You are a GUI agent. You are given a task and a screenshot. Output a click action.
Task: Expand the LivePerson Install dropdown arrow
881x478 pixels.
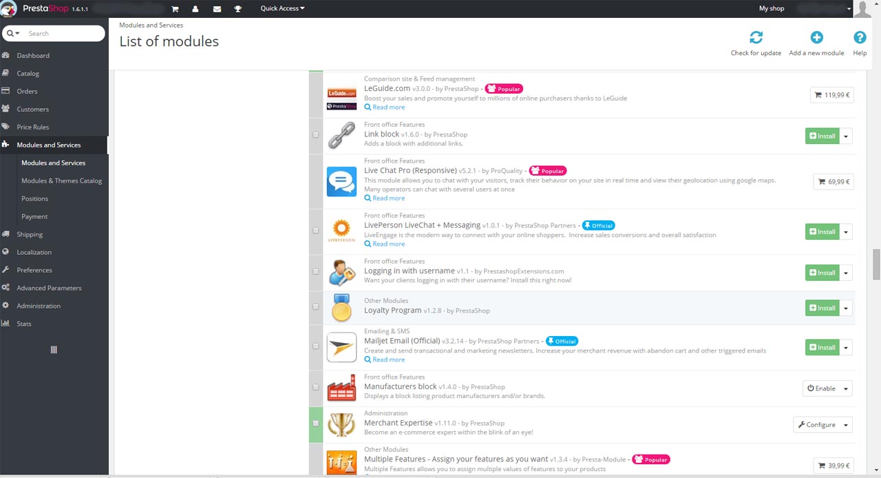(846, 231)
